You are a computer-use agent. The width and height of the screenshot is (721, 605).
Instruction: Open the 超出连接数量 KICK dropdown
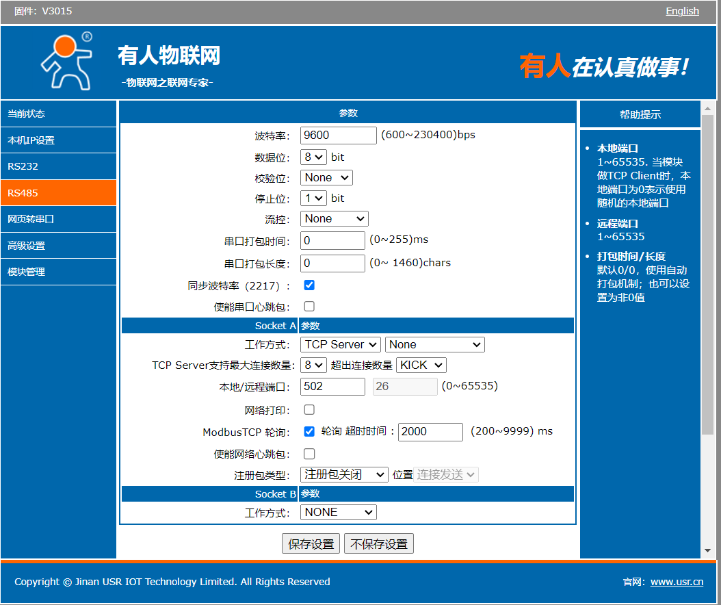(421, 365)
